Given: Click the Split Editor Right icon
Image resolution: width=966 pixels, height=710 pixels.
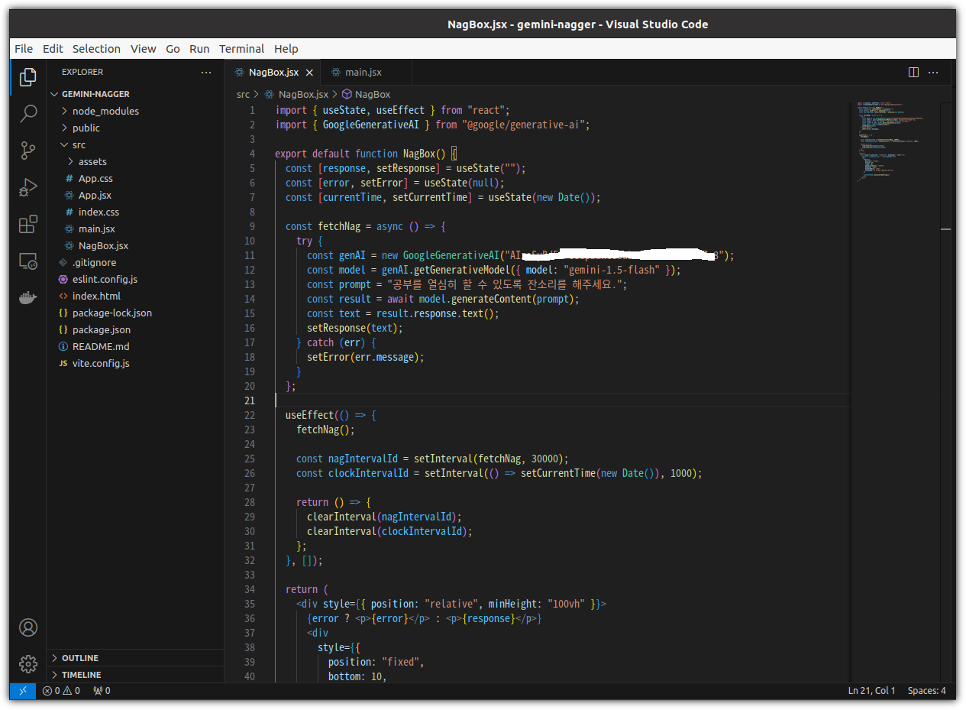Looking at the screenshot, I should tap(913, 72).
